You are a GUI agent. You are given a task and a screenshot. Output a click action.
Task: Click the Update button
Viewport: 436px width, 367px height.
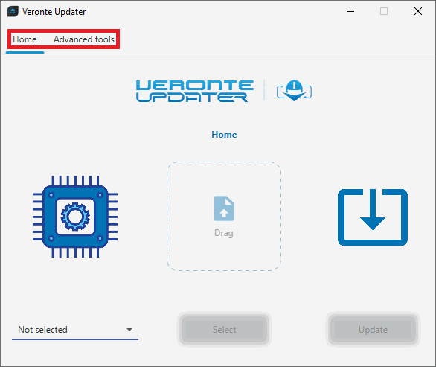coord(373,330)
